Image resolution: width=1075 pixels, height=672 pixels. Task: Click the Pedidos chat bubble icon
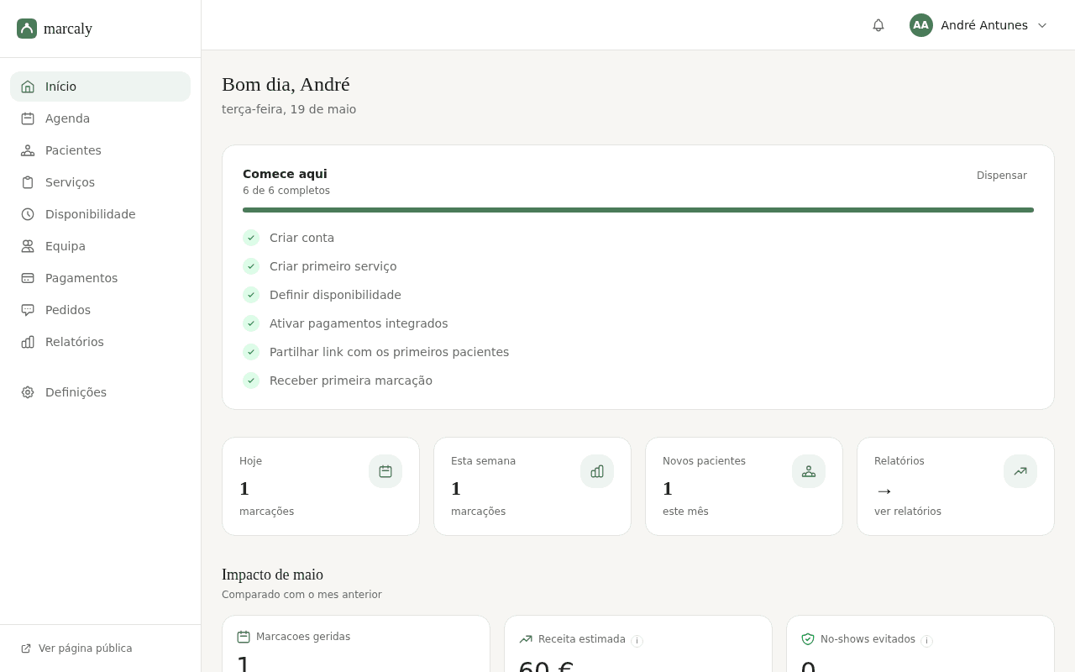(x=28, y=310)
